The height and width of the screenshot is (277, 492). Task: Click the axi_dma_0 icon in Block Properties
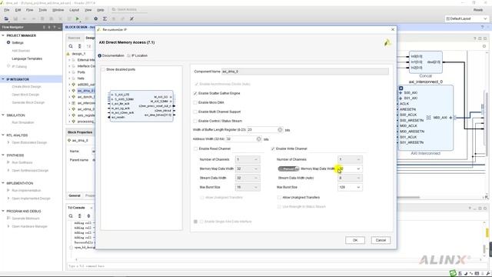(69, 140)
